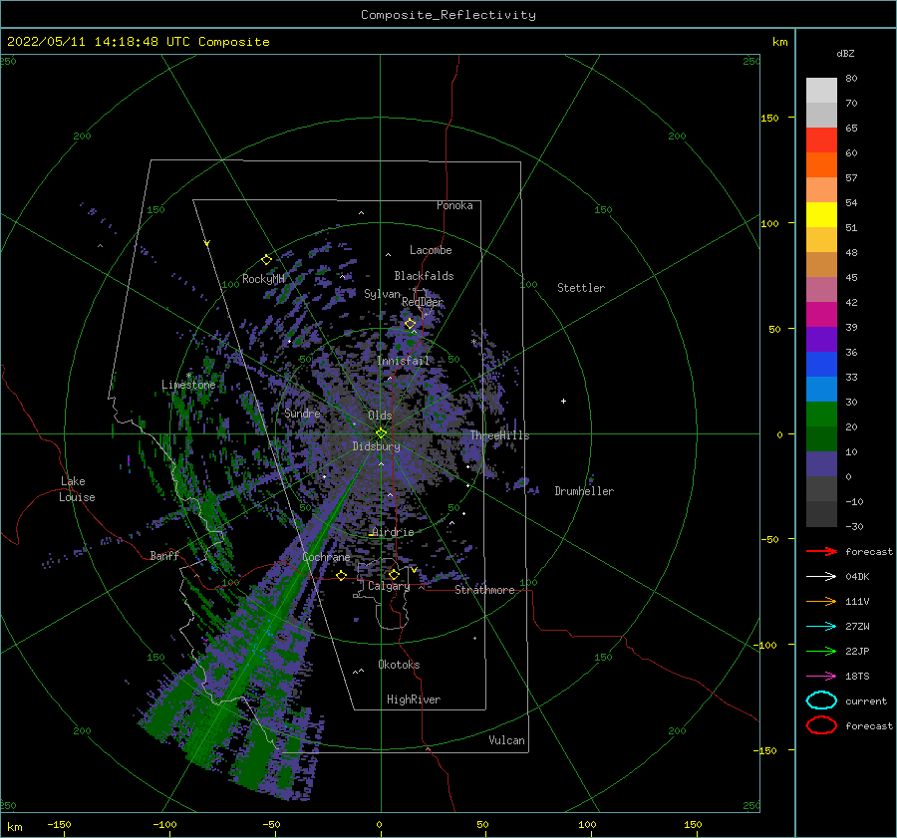Click the white 04DK arrow in legend
The image size is (897, 838).
[x=821, y=577]
